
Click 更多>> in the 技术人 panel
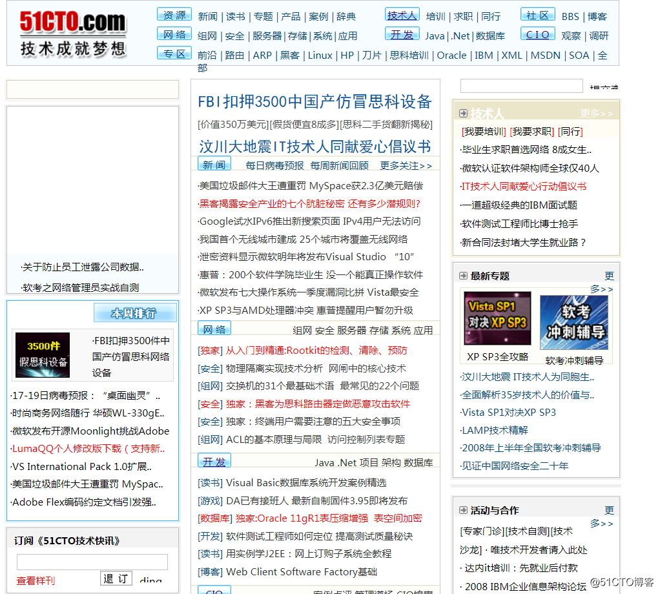(x=597, y=113)
